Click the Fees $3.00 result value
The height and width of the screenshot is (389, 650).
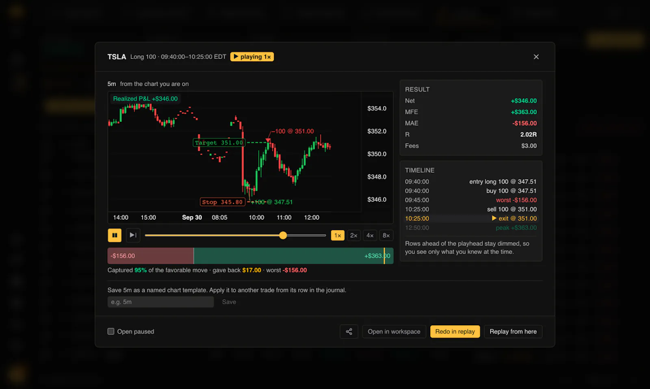click(529, 146)
